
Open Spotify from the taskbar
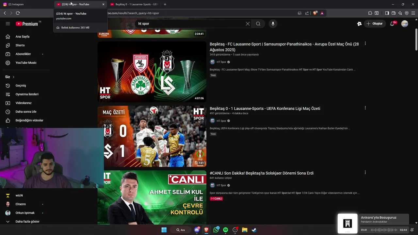(x=225, y=230)
